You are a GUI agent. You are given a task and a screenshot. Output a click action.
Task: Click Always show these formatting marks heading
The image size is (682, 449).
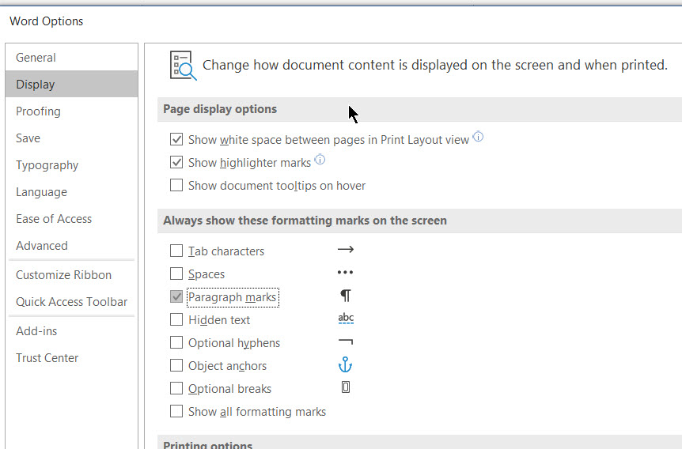point(305,221)
